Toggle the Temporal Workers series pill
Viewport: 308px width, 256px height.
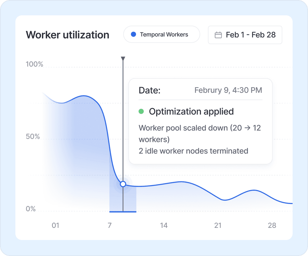point(161,34)
